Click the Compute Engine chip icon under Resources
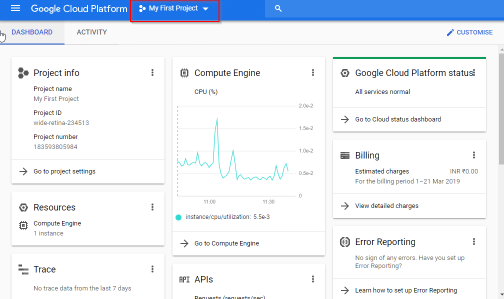This screenshot has height=299, width=504. point(23,225)
